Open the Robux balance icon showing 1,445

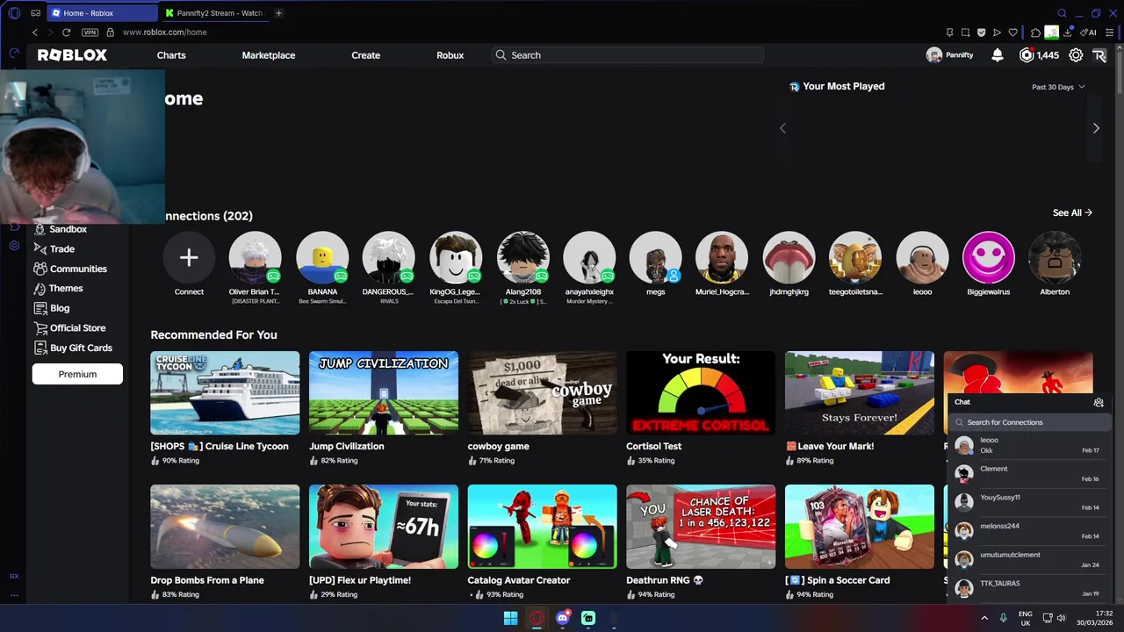1027,55
